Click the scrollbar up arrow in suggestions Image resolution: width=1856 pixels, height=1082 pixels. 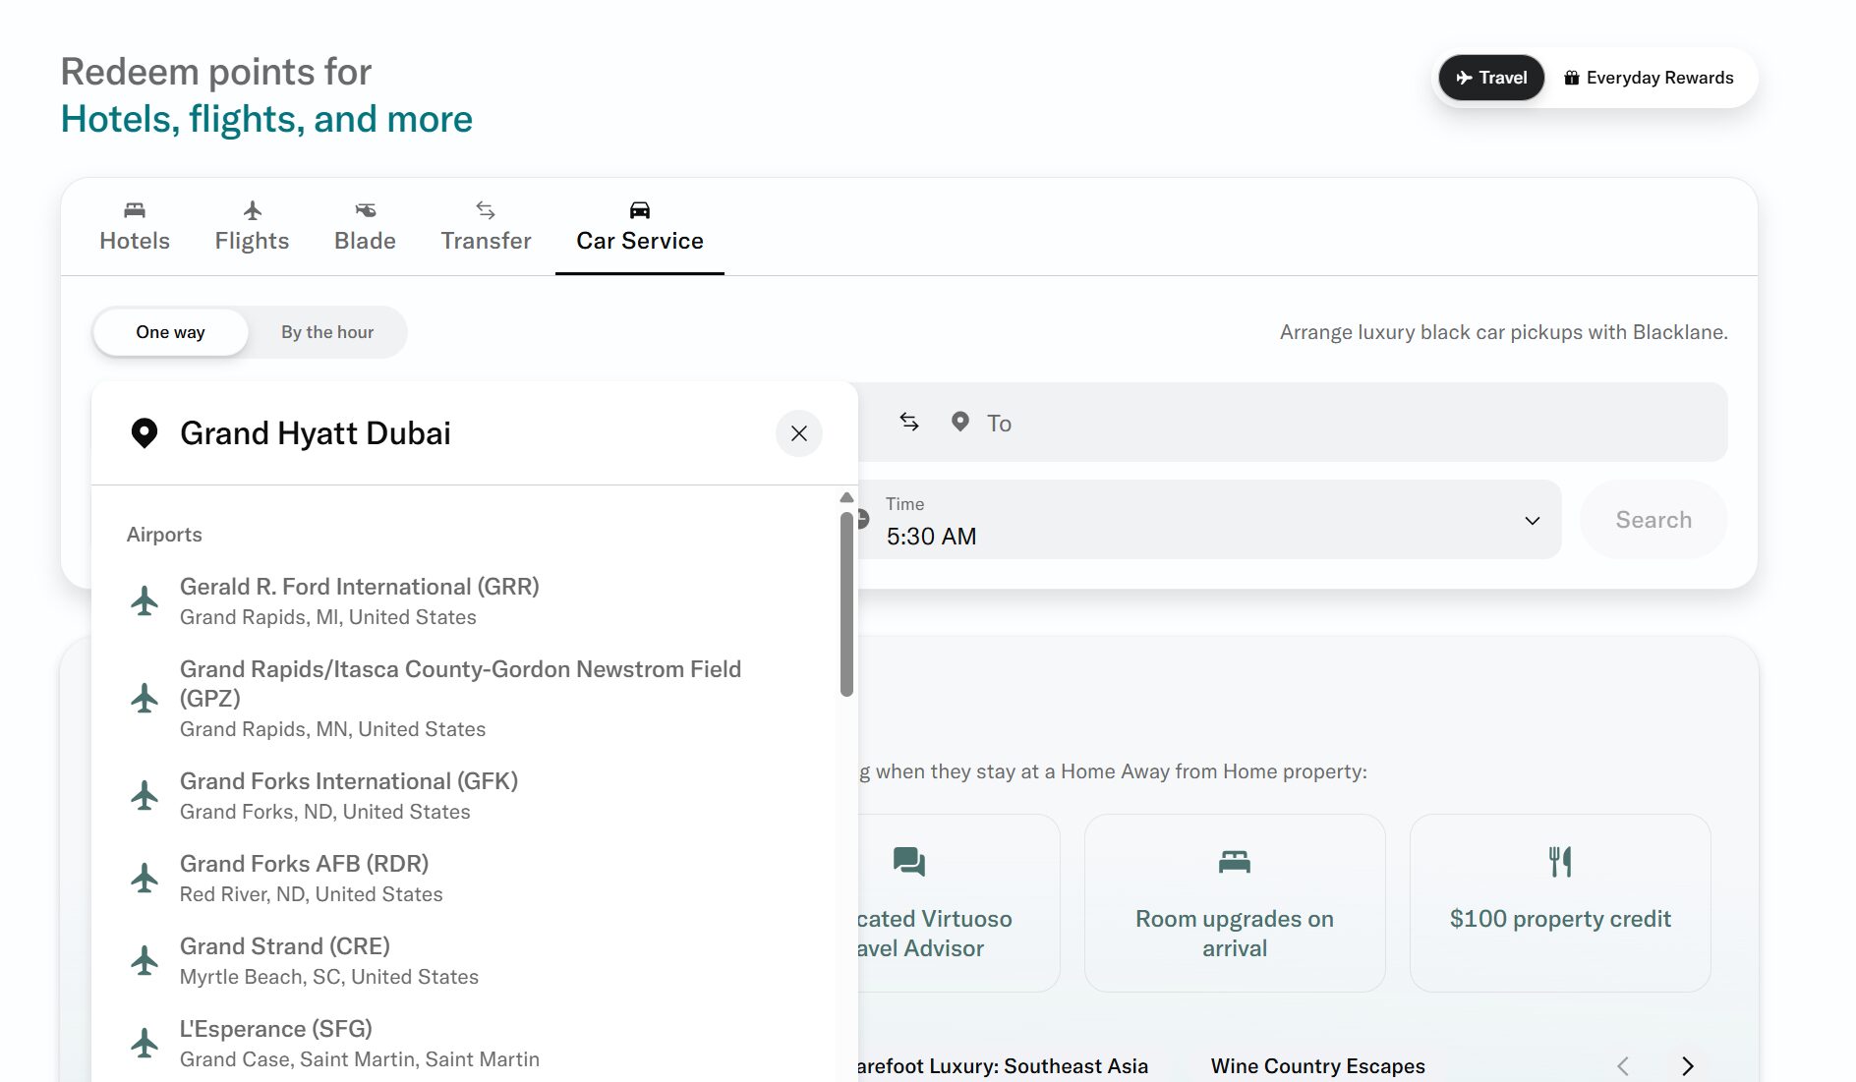pyautogui.click(x=846, y=497)
